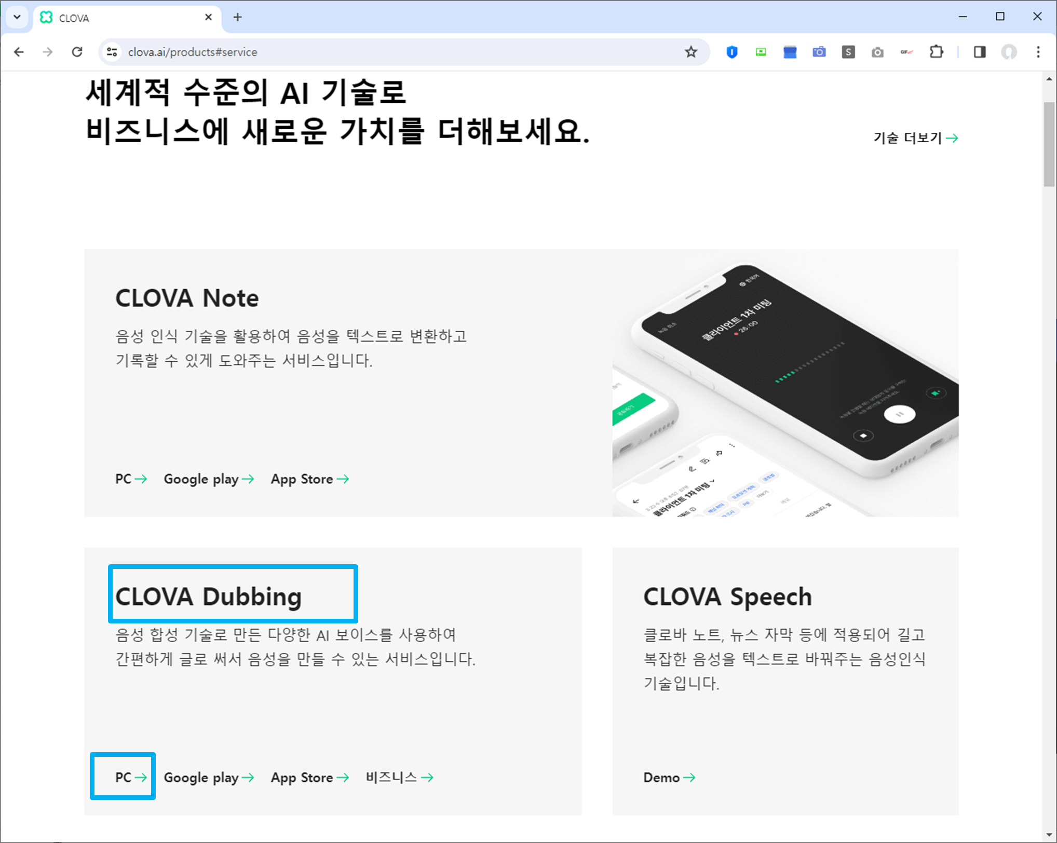
Task: Go back to the previous page
Action: pyautogui.click(x=19, y=52)
